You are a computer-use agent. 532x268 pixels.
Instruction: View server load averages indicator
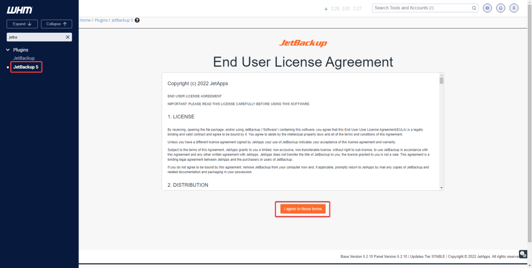click(346, 9)
